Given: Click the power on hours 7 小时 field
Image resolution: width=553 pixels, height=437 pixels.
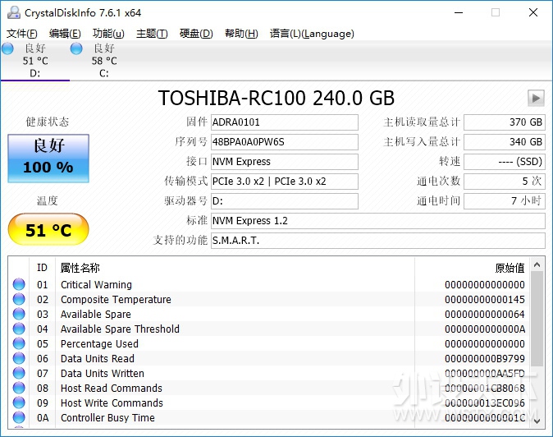Looking at the screenshot, I should 505,201.
